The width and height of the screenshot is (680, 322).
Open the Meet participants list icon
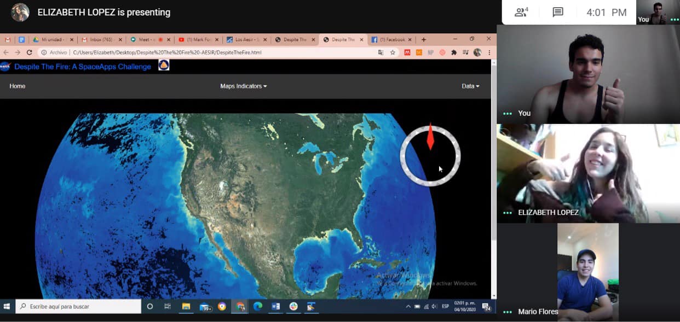coord(521,12)
